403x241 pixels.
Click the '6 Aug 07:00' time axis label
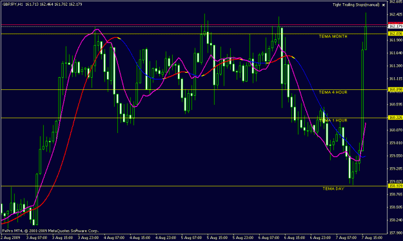coord(269,238)
